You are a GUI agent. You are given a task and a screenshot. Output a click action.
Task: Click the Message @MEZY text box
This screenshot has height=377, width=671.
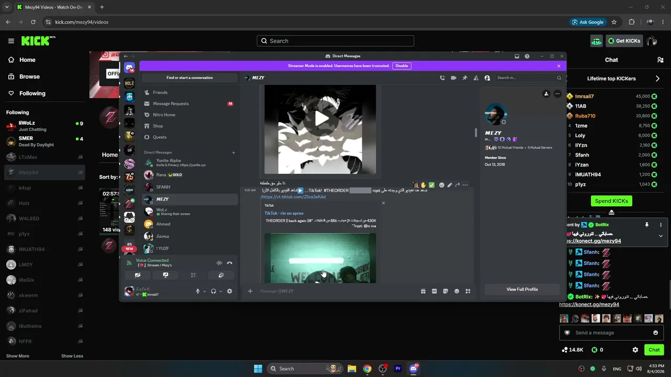pos(335,291)
